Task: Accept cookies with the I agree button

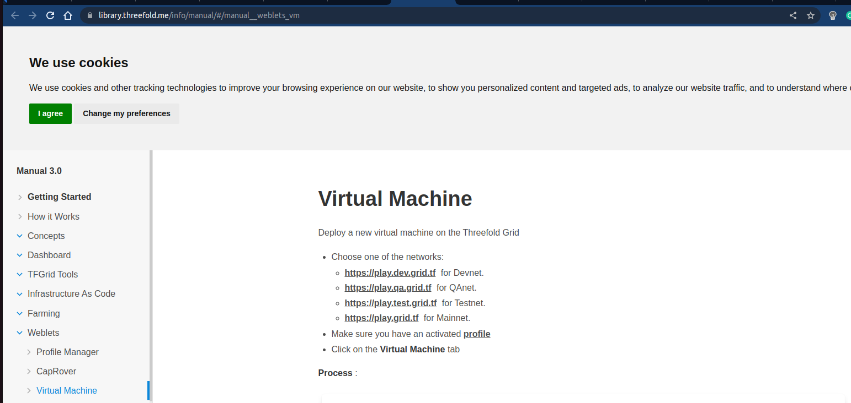Action: click(50, 113)
